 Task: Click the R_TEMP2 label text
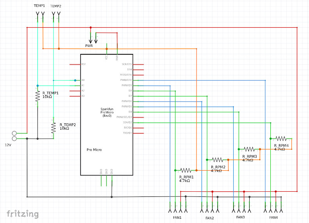point(68,125)
